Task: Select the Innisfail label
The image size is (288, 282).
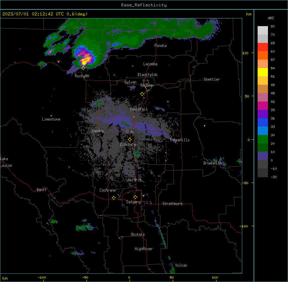Action: pyautogui.click(x=139, y=109)
